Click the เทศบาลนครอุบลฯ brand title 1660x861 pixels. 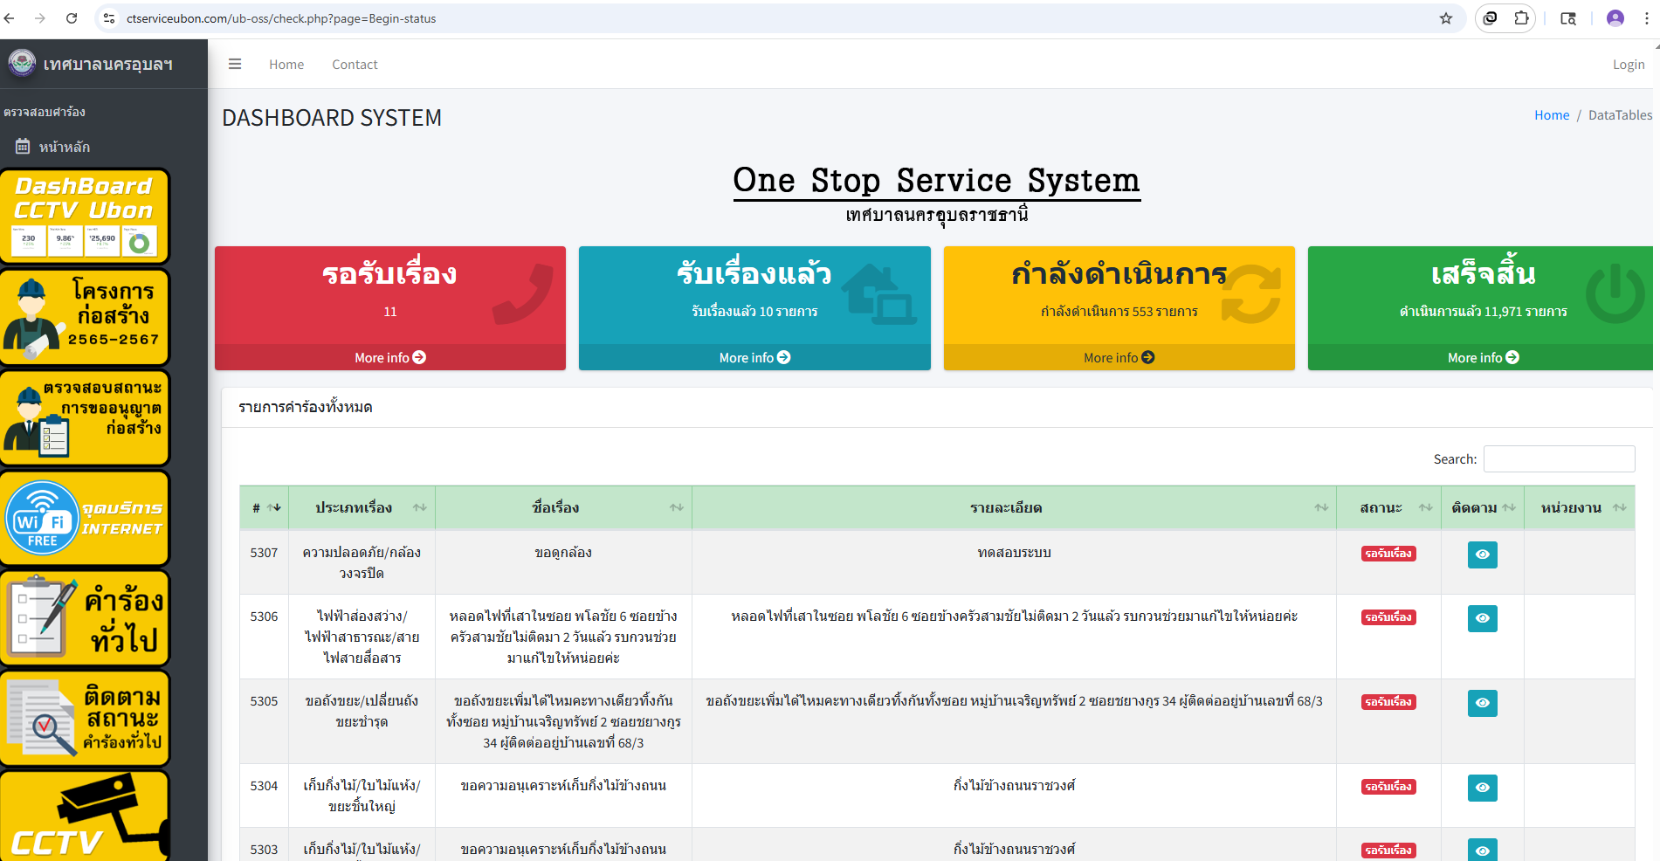tap(108, 65)
